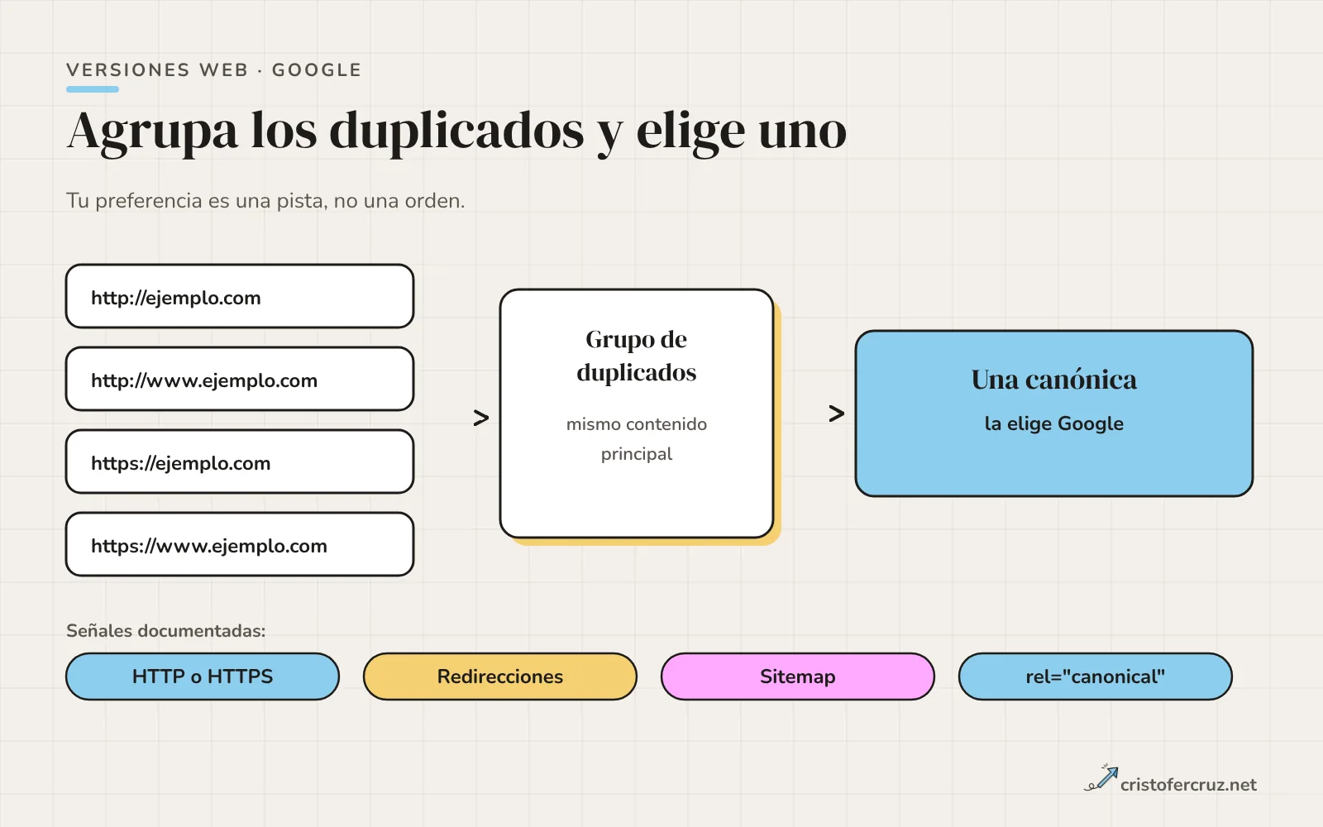Click the chevron between URL list and group card
The image size is (1323, 827).
coord(481,418)
